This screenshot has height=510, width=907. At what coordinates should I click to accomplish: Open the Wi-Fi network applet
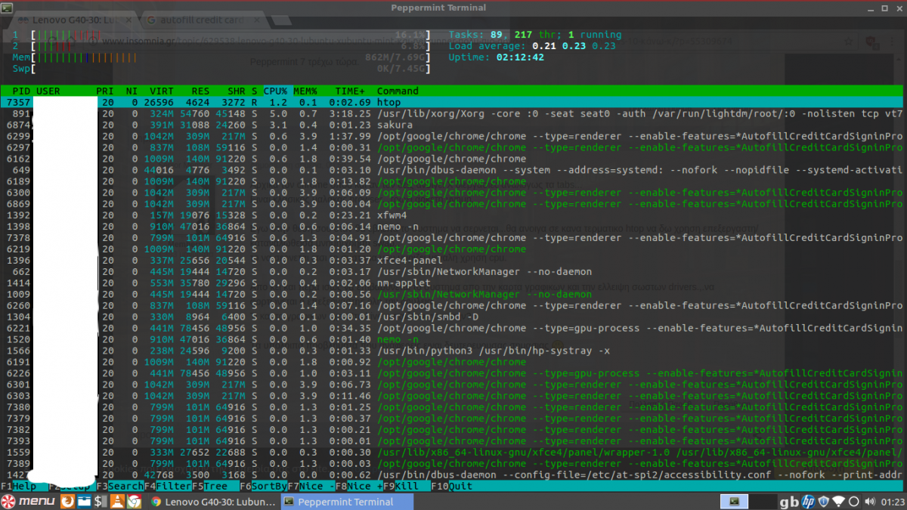click(838, 502)
